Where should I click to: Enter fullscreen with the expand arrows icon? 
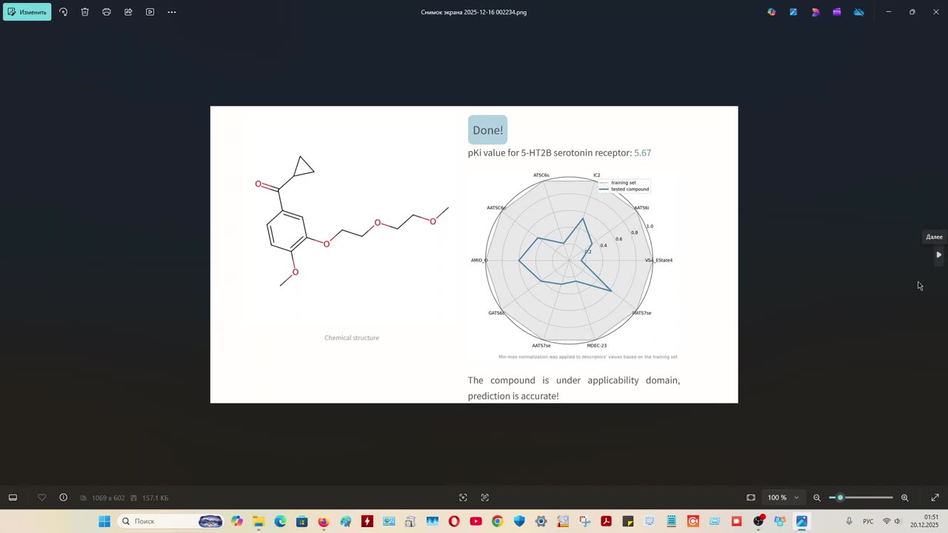click(x=935, y=497)
